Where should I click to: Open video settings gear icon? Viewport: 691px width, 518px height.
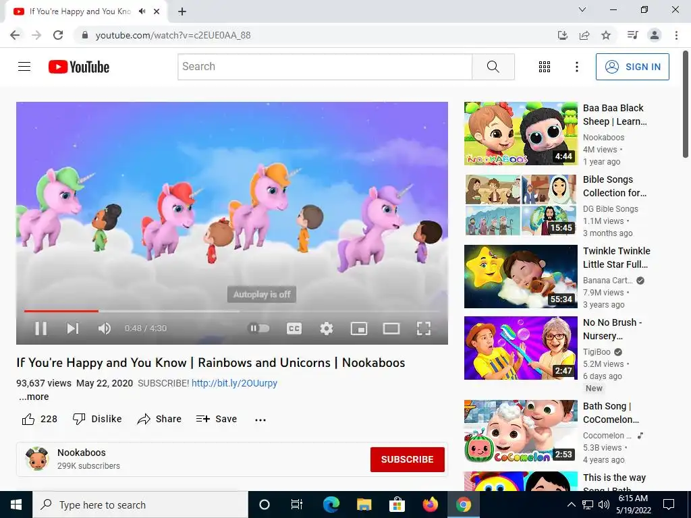(x=327, y=328)
